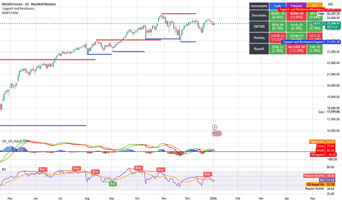The width and height of the screenshot is (342, 202).
Task: Click the Low 17,699.86 price label
Action: (x=329, y=112)
